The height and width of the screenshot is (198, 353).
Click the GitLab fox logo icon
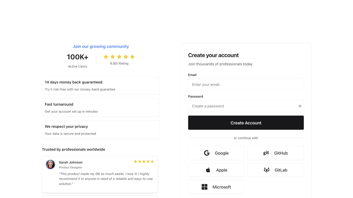[x=267, y=170]
